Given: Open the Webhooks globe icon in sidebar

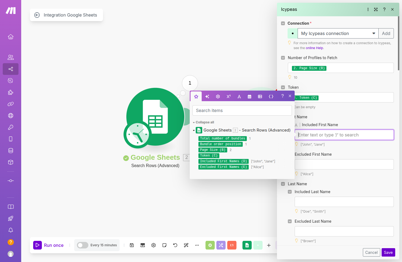Looking at the screenshot, I should tap(11, 116).
